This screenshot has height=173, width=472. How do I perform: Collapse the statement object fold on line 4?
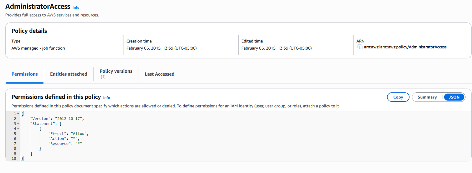[18, 129]
